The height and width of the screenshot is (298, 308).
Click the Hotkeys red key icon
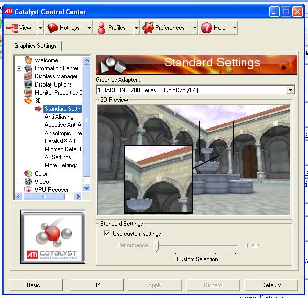click(x=53, y=28)
